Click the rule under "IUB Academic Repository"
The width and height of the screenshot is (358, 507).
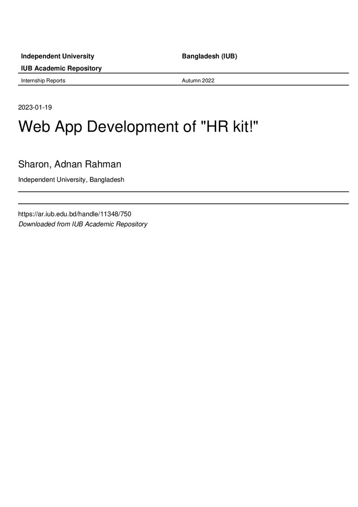tap(183, 73)
